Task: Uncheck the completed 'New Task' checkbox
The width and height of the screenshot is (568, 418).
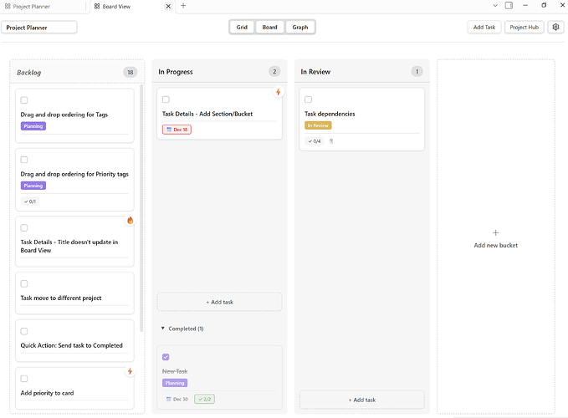Action: (166, 357)
